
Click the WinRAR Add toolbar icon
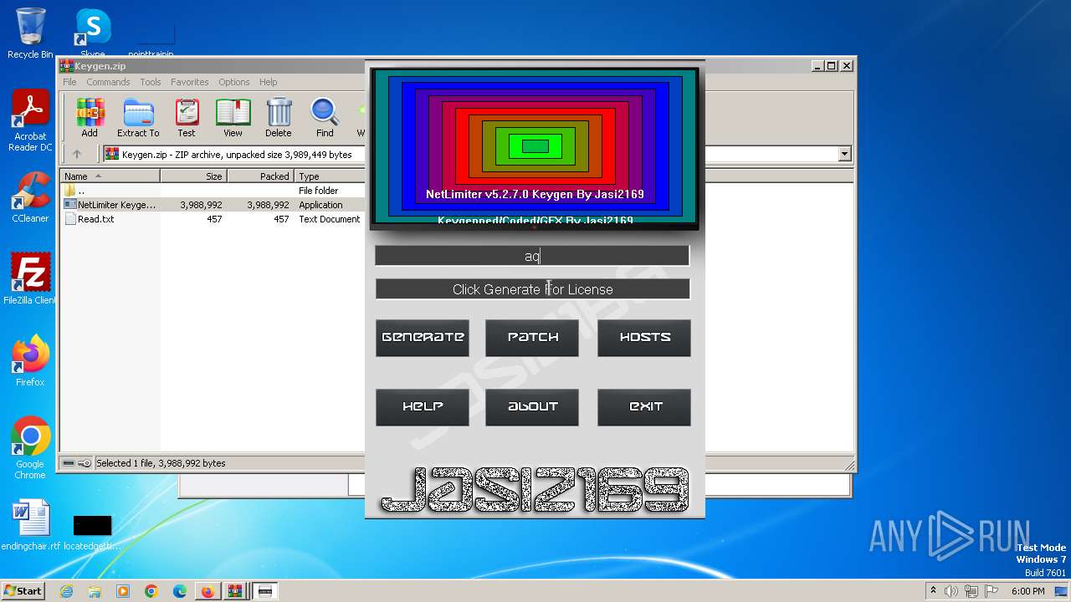(x=90, y=118)
